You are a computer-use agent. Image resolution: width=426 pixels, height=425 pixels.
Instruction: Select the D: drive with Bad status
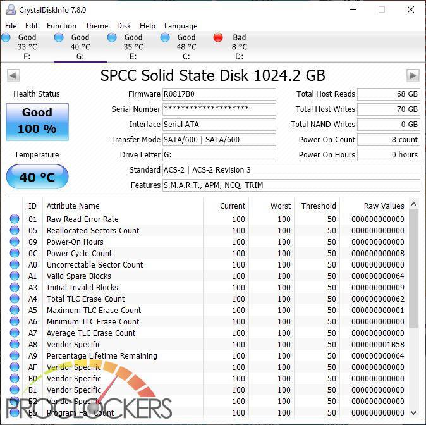coord(239,47)
